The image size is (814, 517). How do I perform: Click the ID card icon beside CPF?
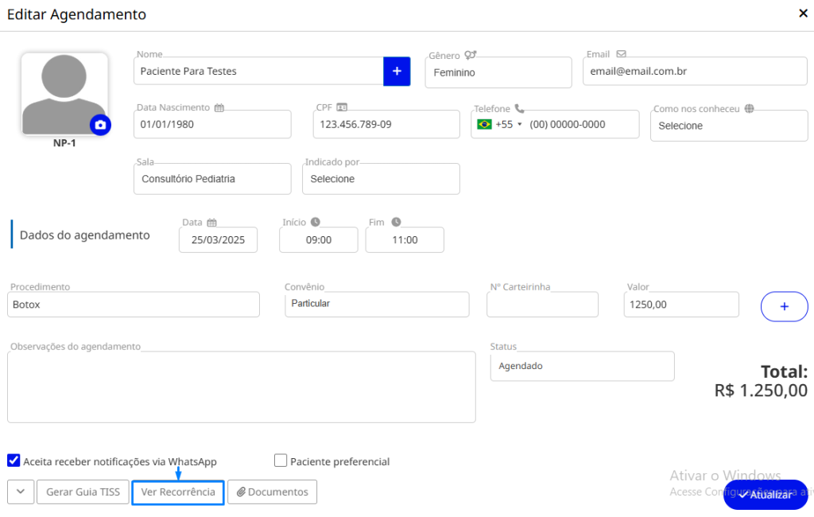click(342, 107)
